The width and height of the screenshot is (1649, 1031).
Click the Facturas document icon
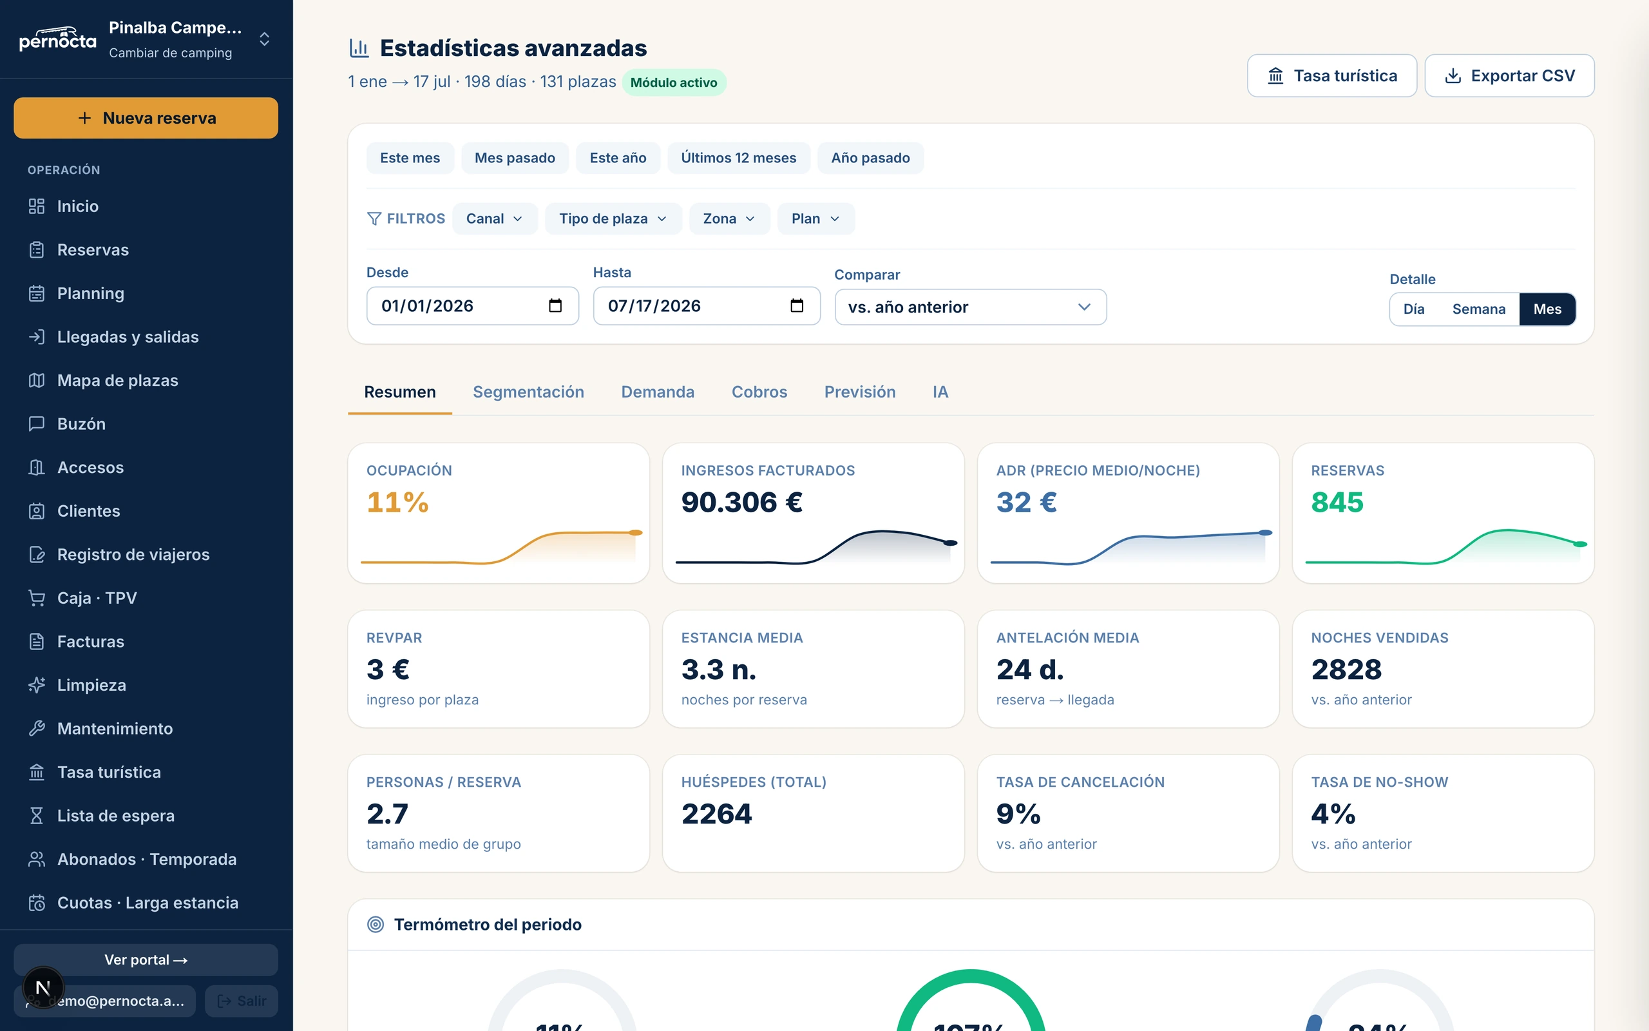pos(37,642)
